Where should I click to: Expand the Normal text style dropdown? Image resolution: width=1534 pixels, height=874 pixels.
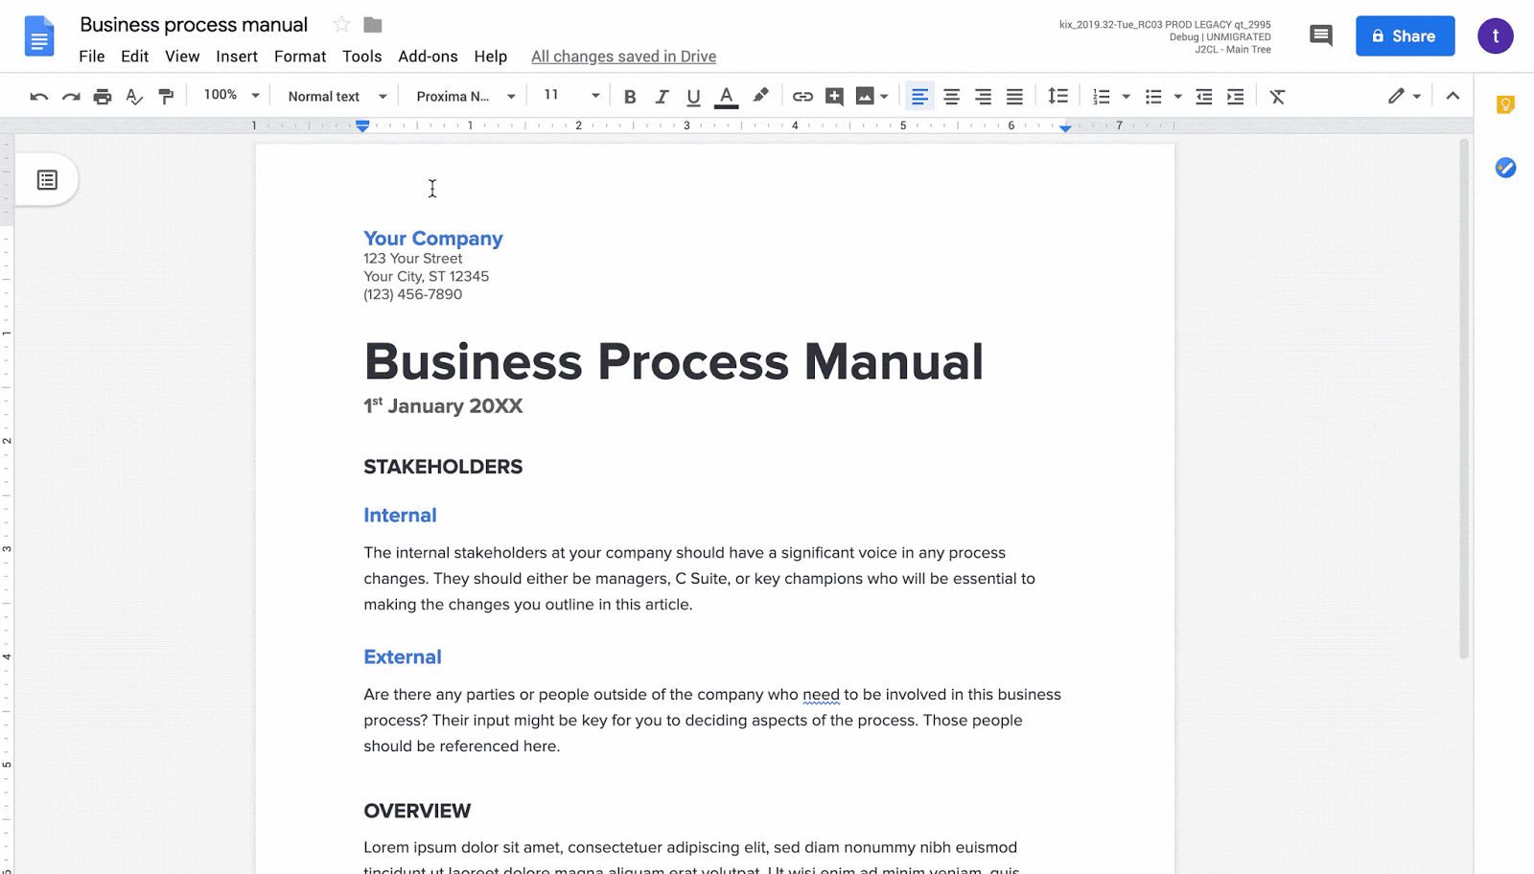click(337, 96)
